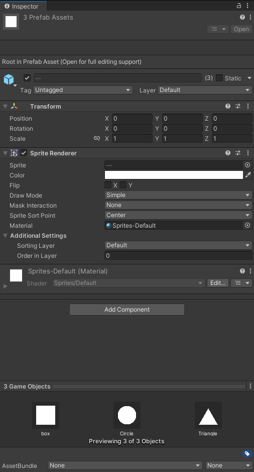The height and width of the screenshot is (472, 254).
Task: Select the box prefab preview thumbnail
Action: coord(46,415)
